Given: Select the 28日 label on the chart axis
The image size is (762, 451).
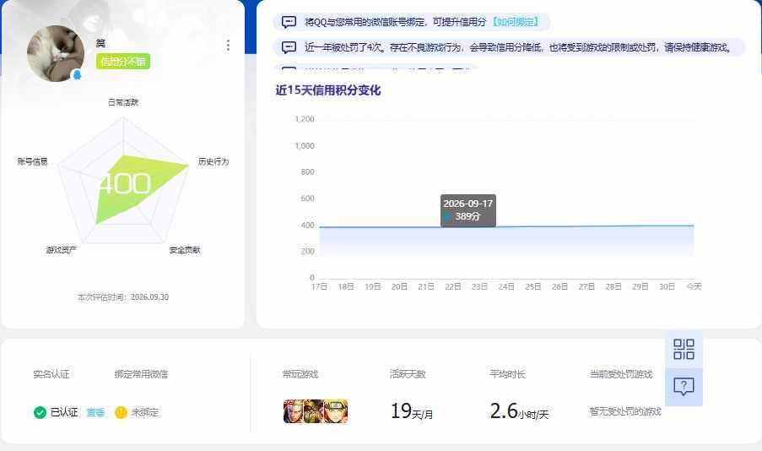Looking at the screenshot, I should (x=613, y=286).
